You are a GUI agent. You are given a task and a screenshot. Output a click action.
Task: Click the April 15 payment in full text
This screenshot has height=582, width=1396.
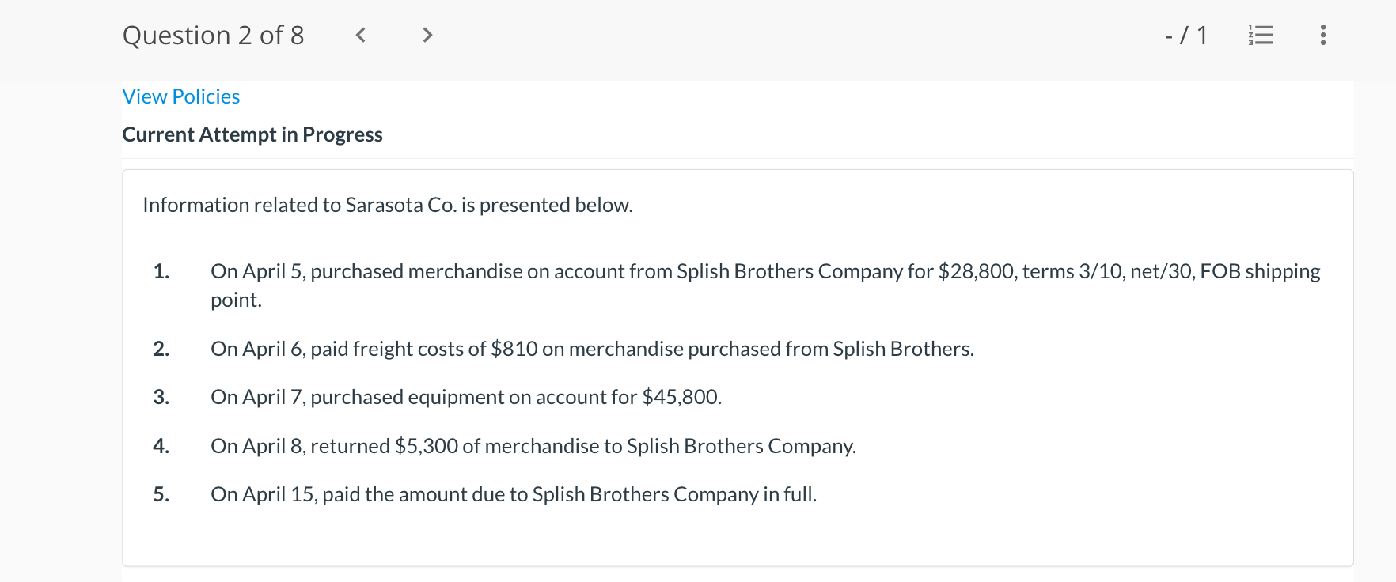(x=514, y=494)
